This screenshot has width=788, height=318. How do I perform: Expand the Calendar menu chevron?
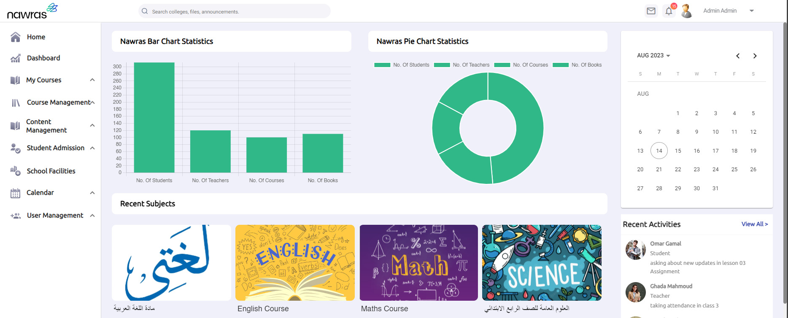[x=92, y=193]
